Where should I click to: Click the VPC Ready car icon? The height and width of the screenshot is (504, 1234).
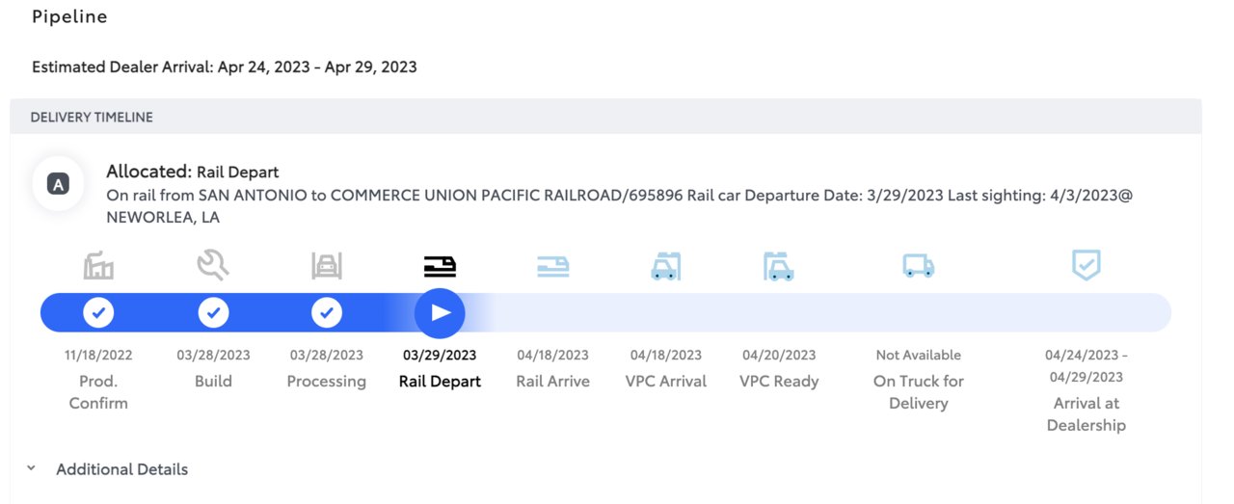pyautogui.click(x=779, y=265)
